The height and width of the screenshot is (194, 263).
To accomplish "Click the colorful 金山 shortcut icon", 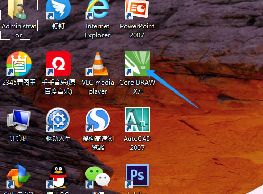I will (18, 176).
